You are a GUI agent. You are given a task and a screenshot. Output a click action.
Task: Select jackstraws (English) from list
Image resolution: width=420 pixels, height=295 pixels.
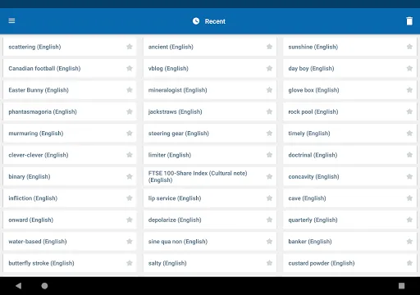pos(210,111)
